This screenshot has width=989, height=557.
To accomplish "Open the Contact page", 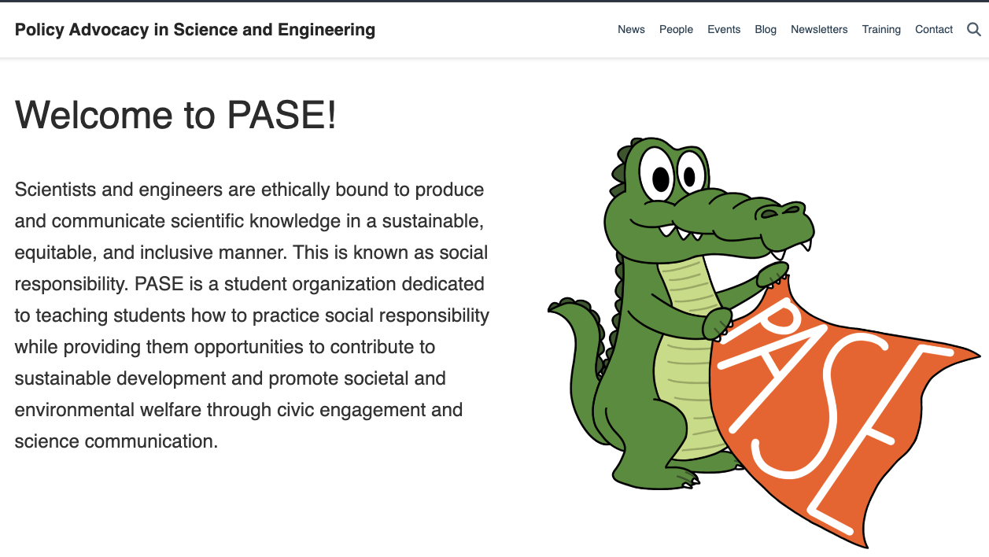I will point(934,30).
